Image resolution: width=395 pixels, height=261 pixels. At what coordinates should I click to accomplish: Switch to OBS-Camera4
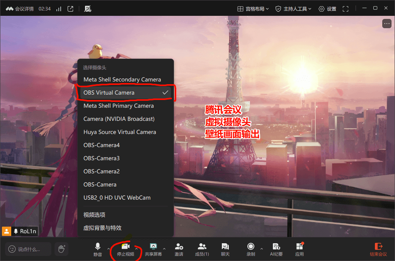[x=126, y=145]
